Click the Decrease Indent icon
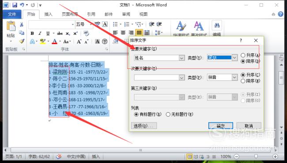Viewport: 287px width, 163px height. point(151,24)
